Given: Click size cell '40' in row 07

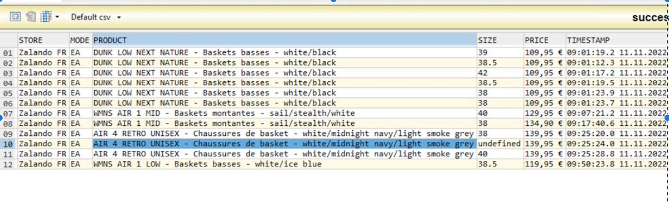Looking at the screenshot, I should pyautogui.click(x=500, y=113).
